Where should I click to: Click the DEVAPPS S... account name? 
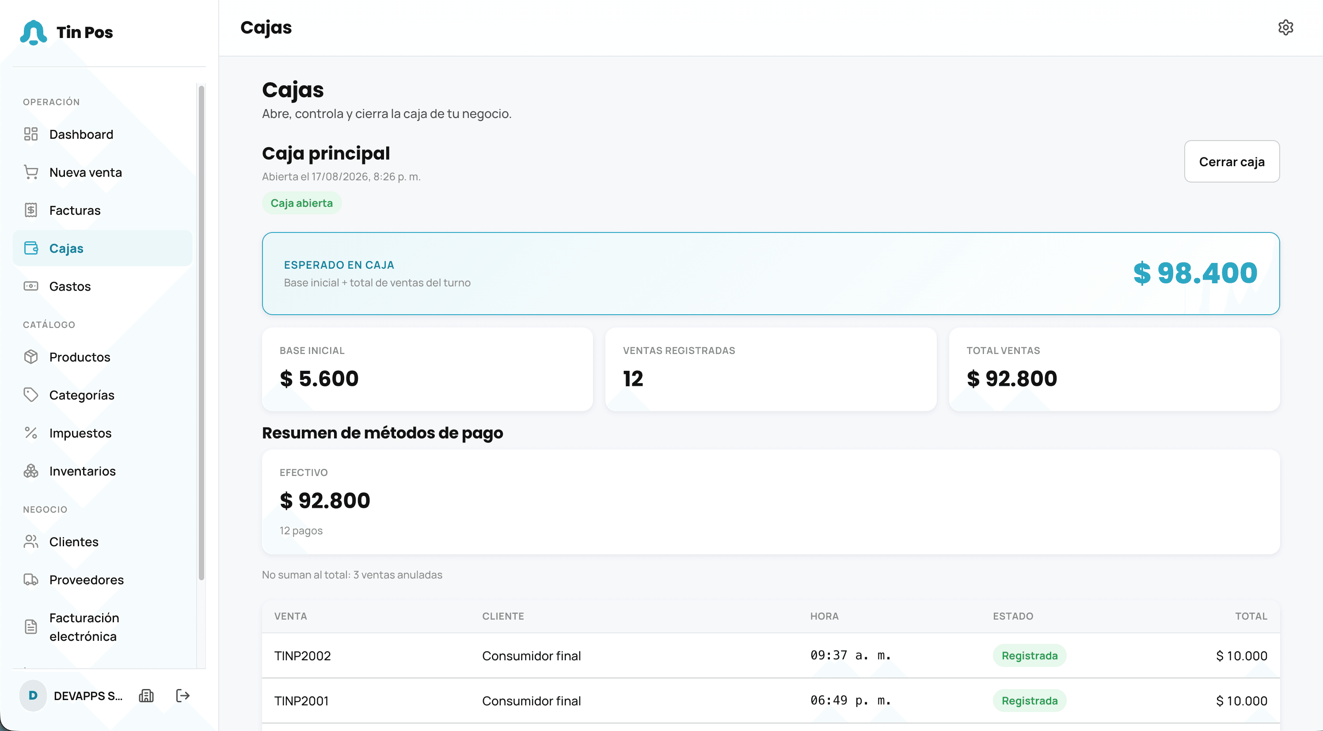(88, 696)
